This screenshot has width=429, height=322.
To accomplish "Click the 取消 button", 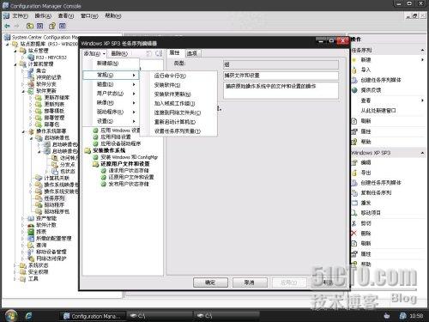I will (x=250, y=283).
